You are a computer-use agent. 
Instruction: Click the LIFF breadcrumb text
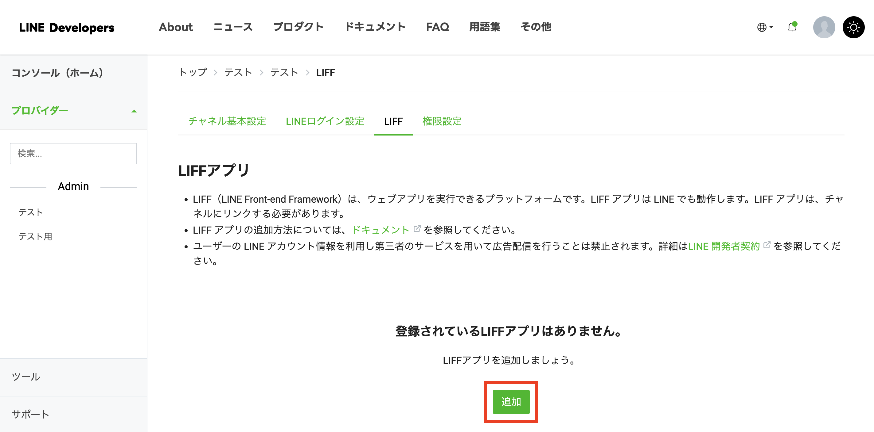coord(326,72)
